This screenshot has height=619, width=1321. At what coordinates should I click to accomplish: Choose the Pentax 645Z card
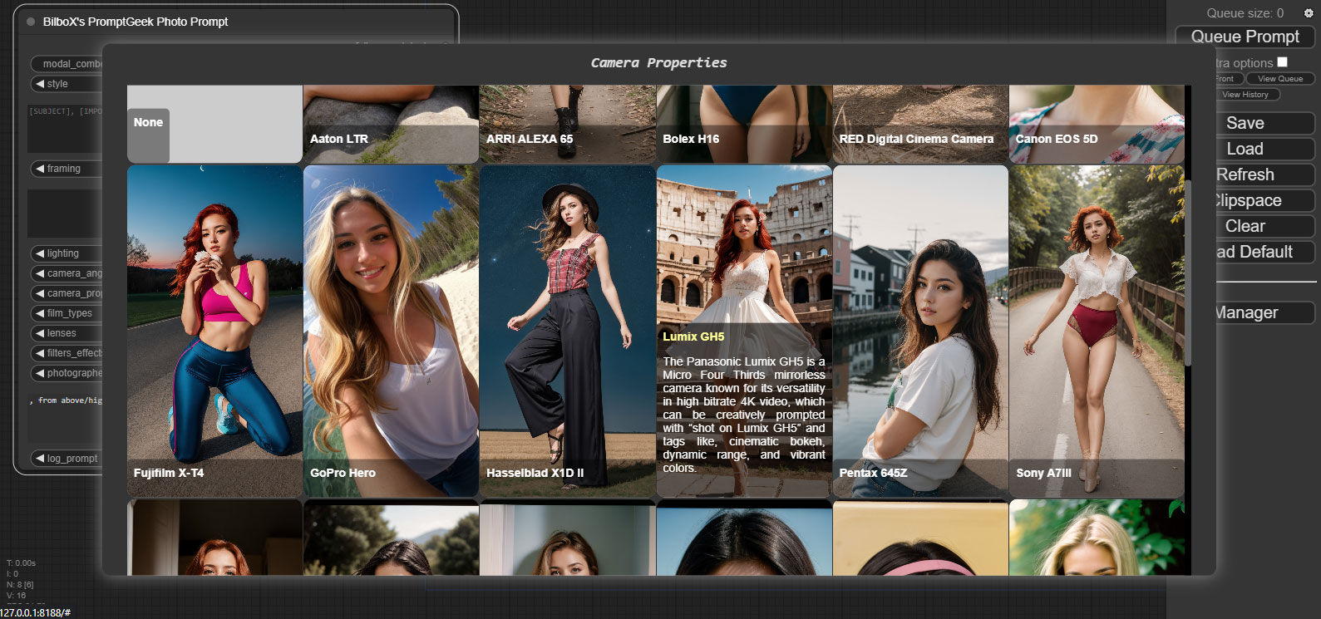click(920, 332)
